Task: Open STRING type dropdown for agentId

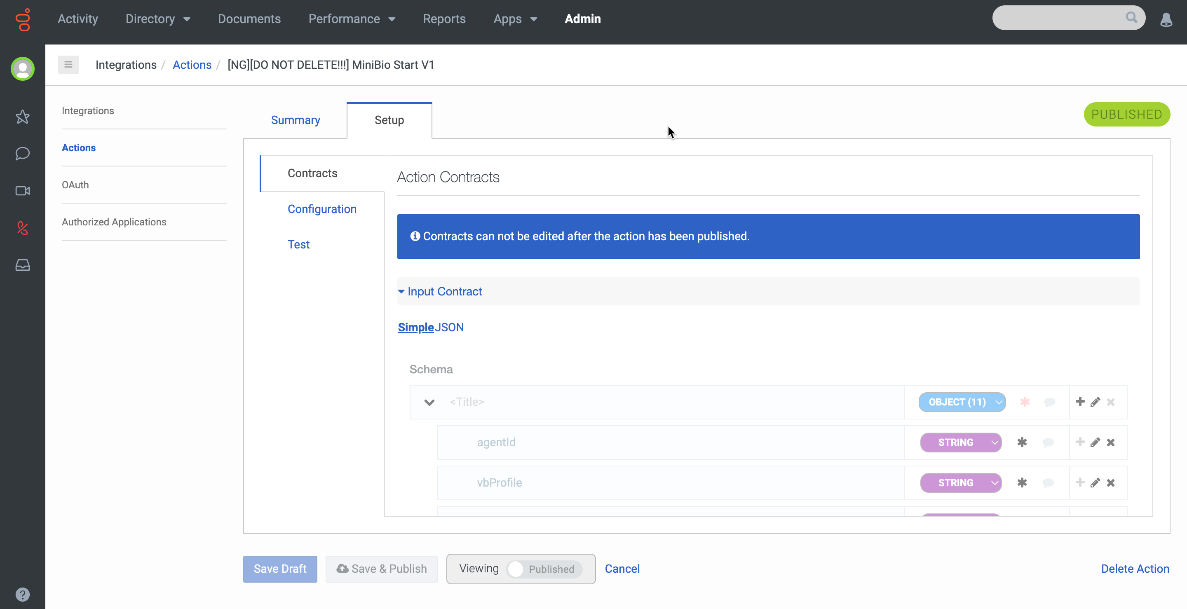Action: pyautogui.click(x=961, y=442)
